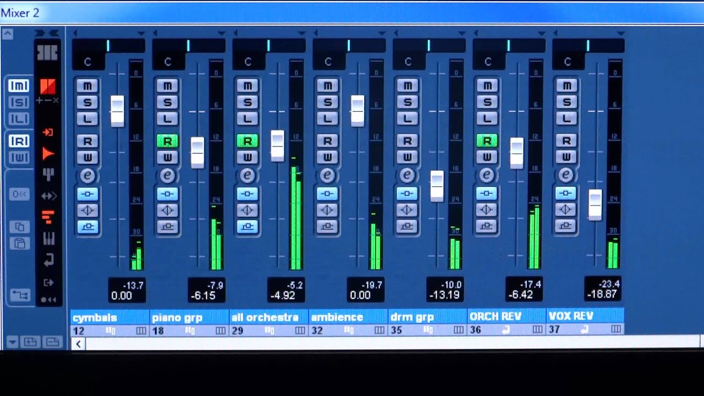Open channel settings (e) for cymbals
The height and width of the screenshot is (396, 704).
pos(87,176)
